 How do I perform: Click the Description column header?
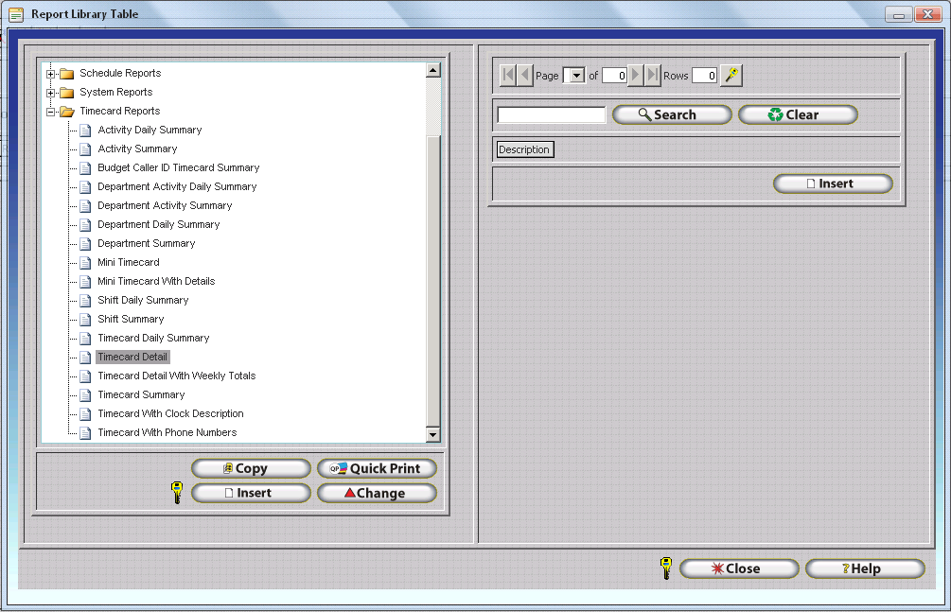click(524, 149)
